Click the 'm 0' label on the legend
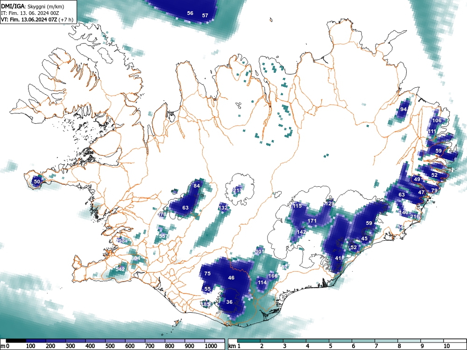 5,346
